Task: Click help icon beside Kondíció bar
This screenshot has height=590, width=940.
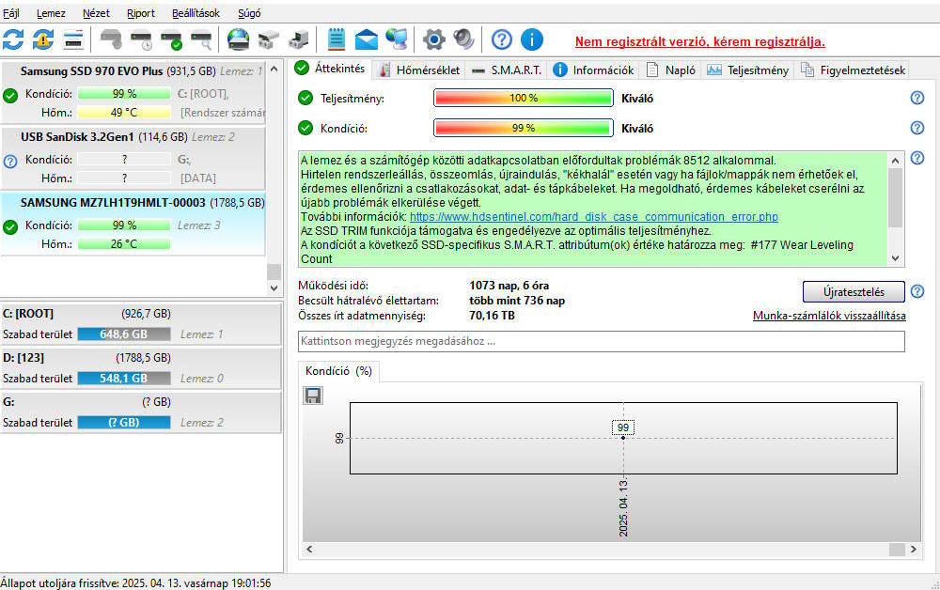Action: (x=917, y=128)
